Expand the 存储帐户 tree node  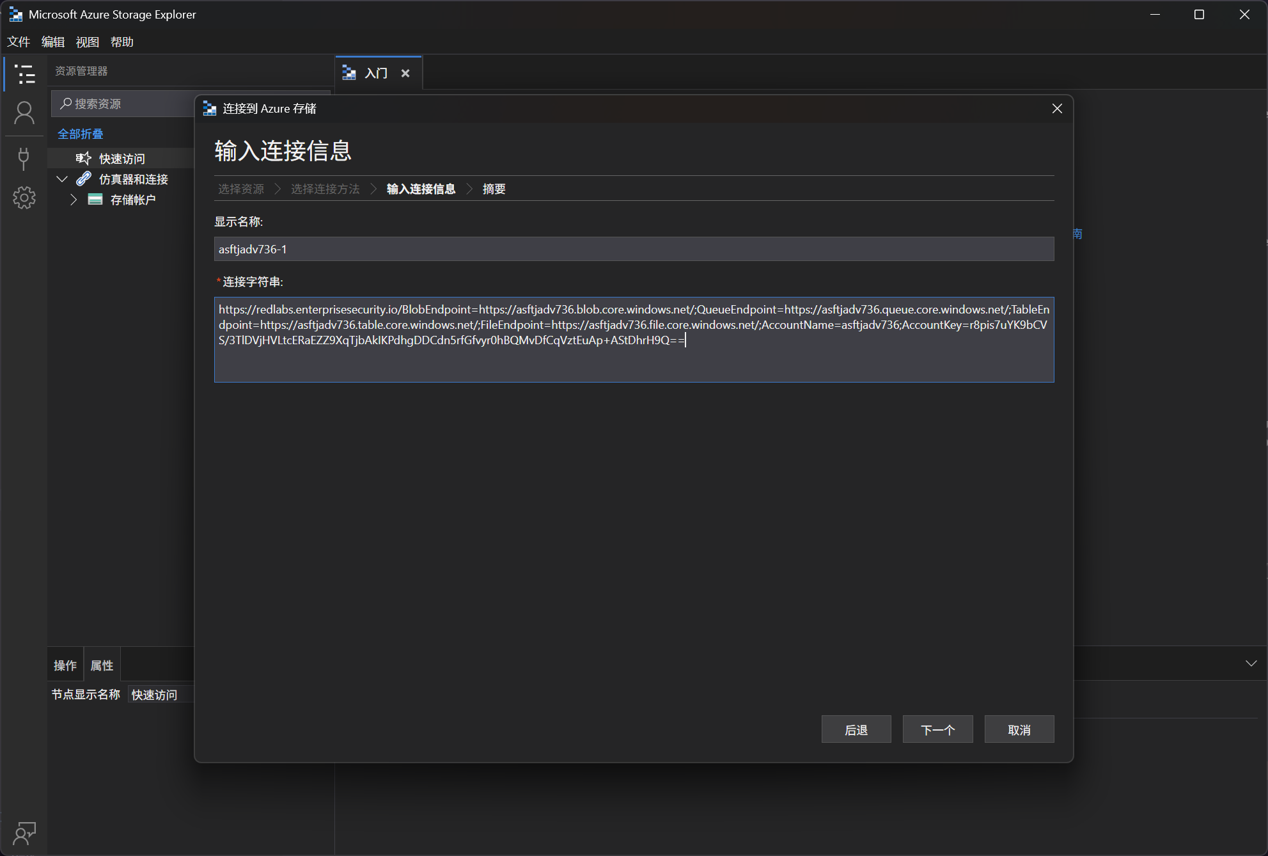(x=74, y=200)
